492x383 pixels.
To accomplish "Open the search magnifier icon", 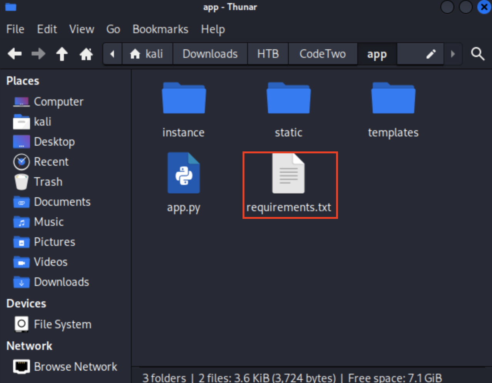I will (x=477, y=54).
